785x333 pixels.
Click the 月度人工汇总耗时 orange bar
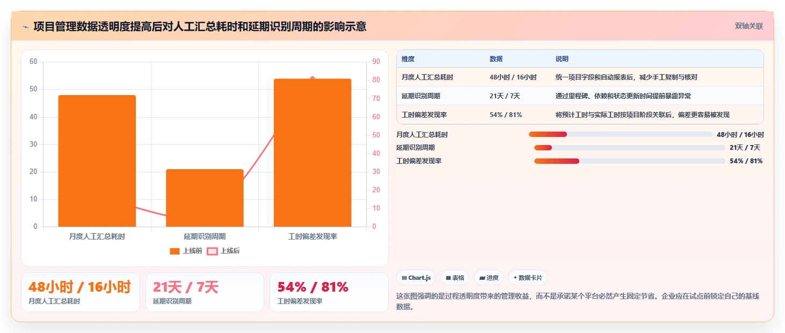97,161
